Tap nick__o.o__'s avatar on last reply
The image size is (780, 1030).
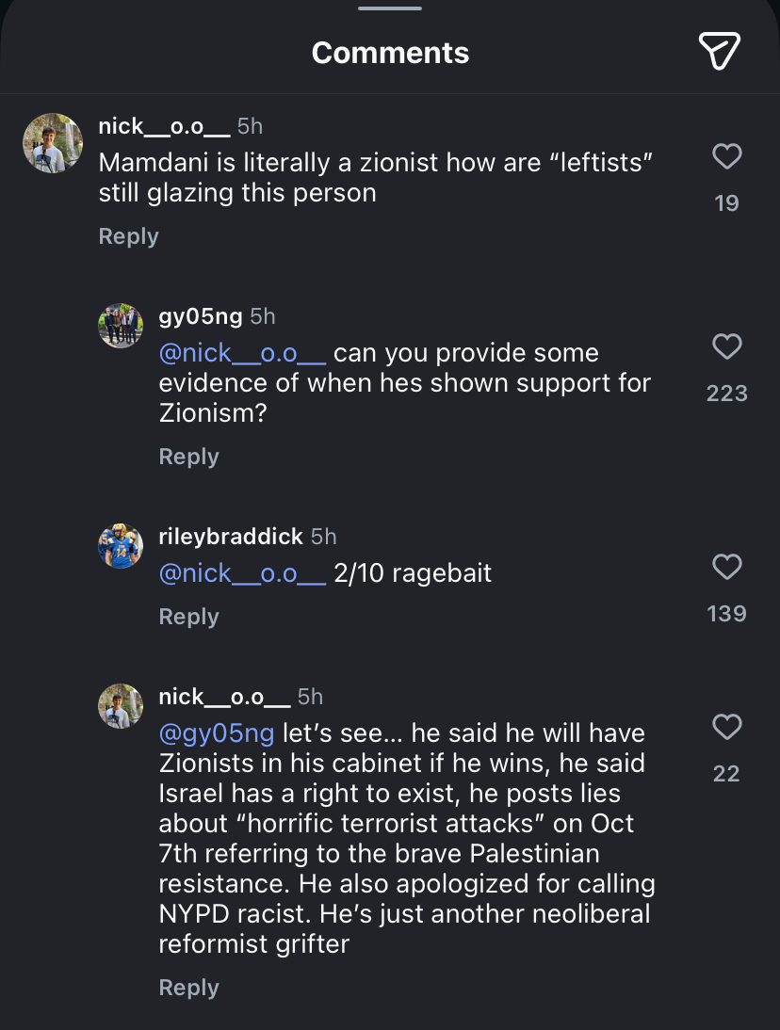pyautogui.click(x=121, y=706)
